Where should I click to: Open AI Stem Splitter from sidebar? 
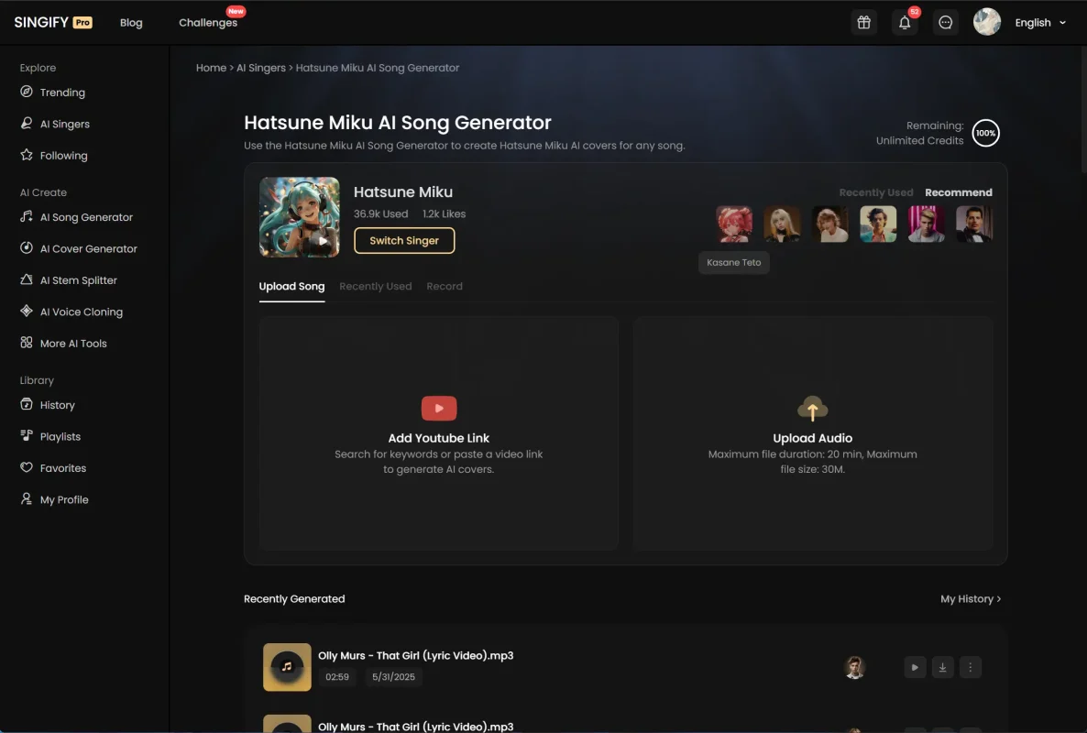point(78,280)
